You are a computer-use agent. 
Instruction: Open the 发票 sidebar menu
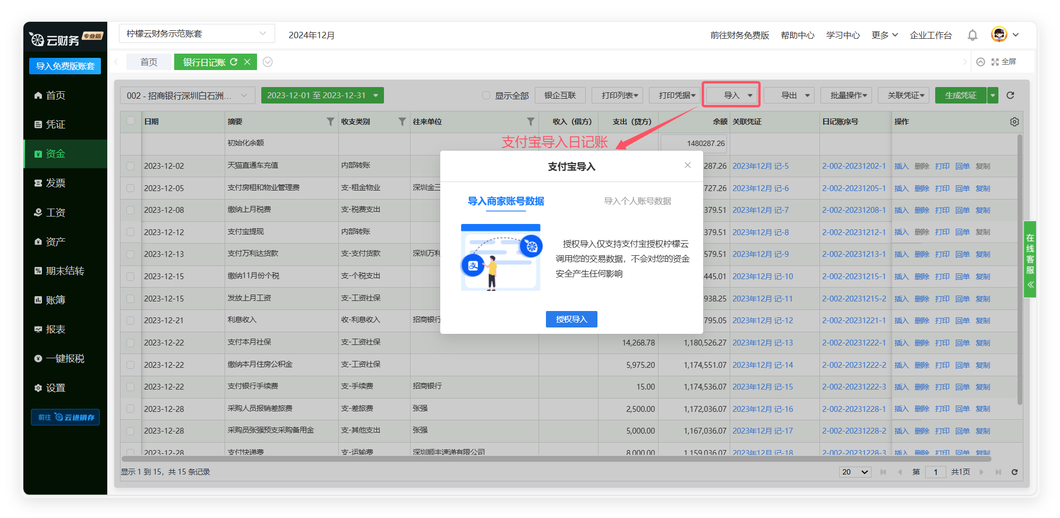pos(55,183)
